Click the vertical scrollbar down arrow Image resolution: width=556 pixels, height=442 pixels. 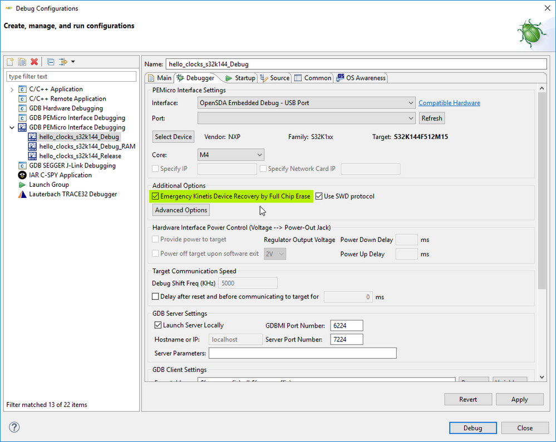(542, 377)
